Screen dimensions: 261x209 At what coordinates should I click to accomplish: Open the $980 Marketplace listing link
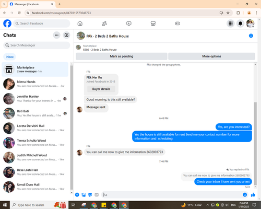click(x=100, y=50)
